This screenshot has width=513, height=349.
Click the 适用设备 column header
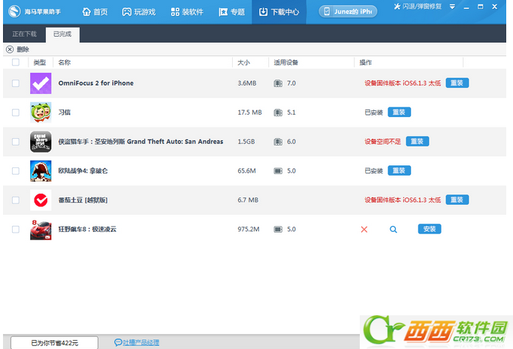(x=286, y=62)
